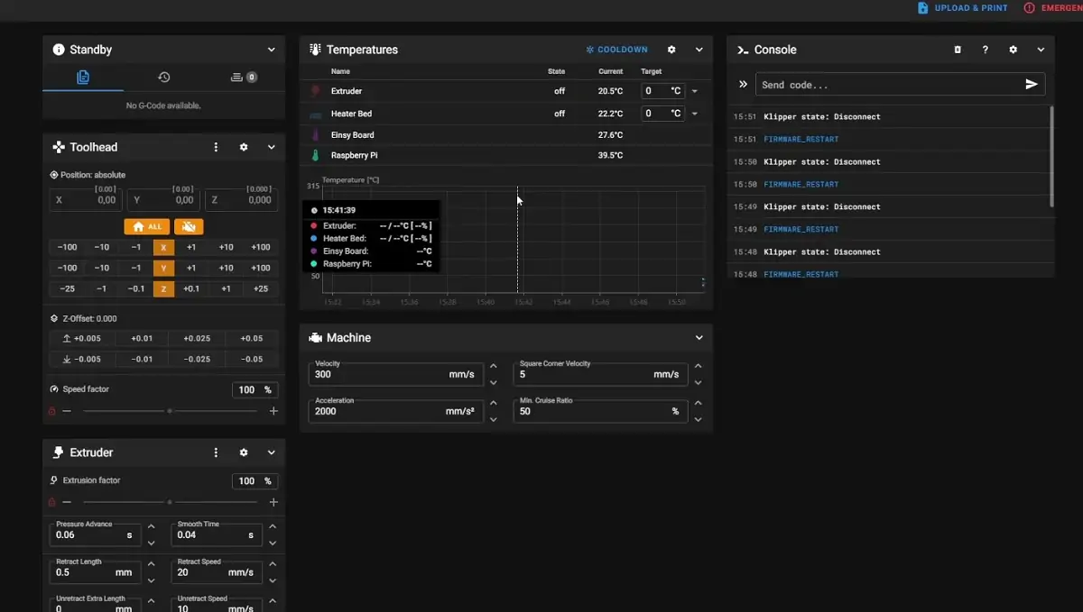
Task: Send console command with arrow icon
Action: point(1032,84)
